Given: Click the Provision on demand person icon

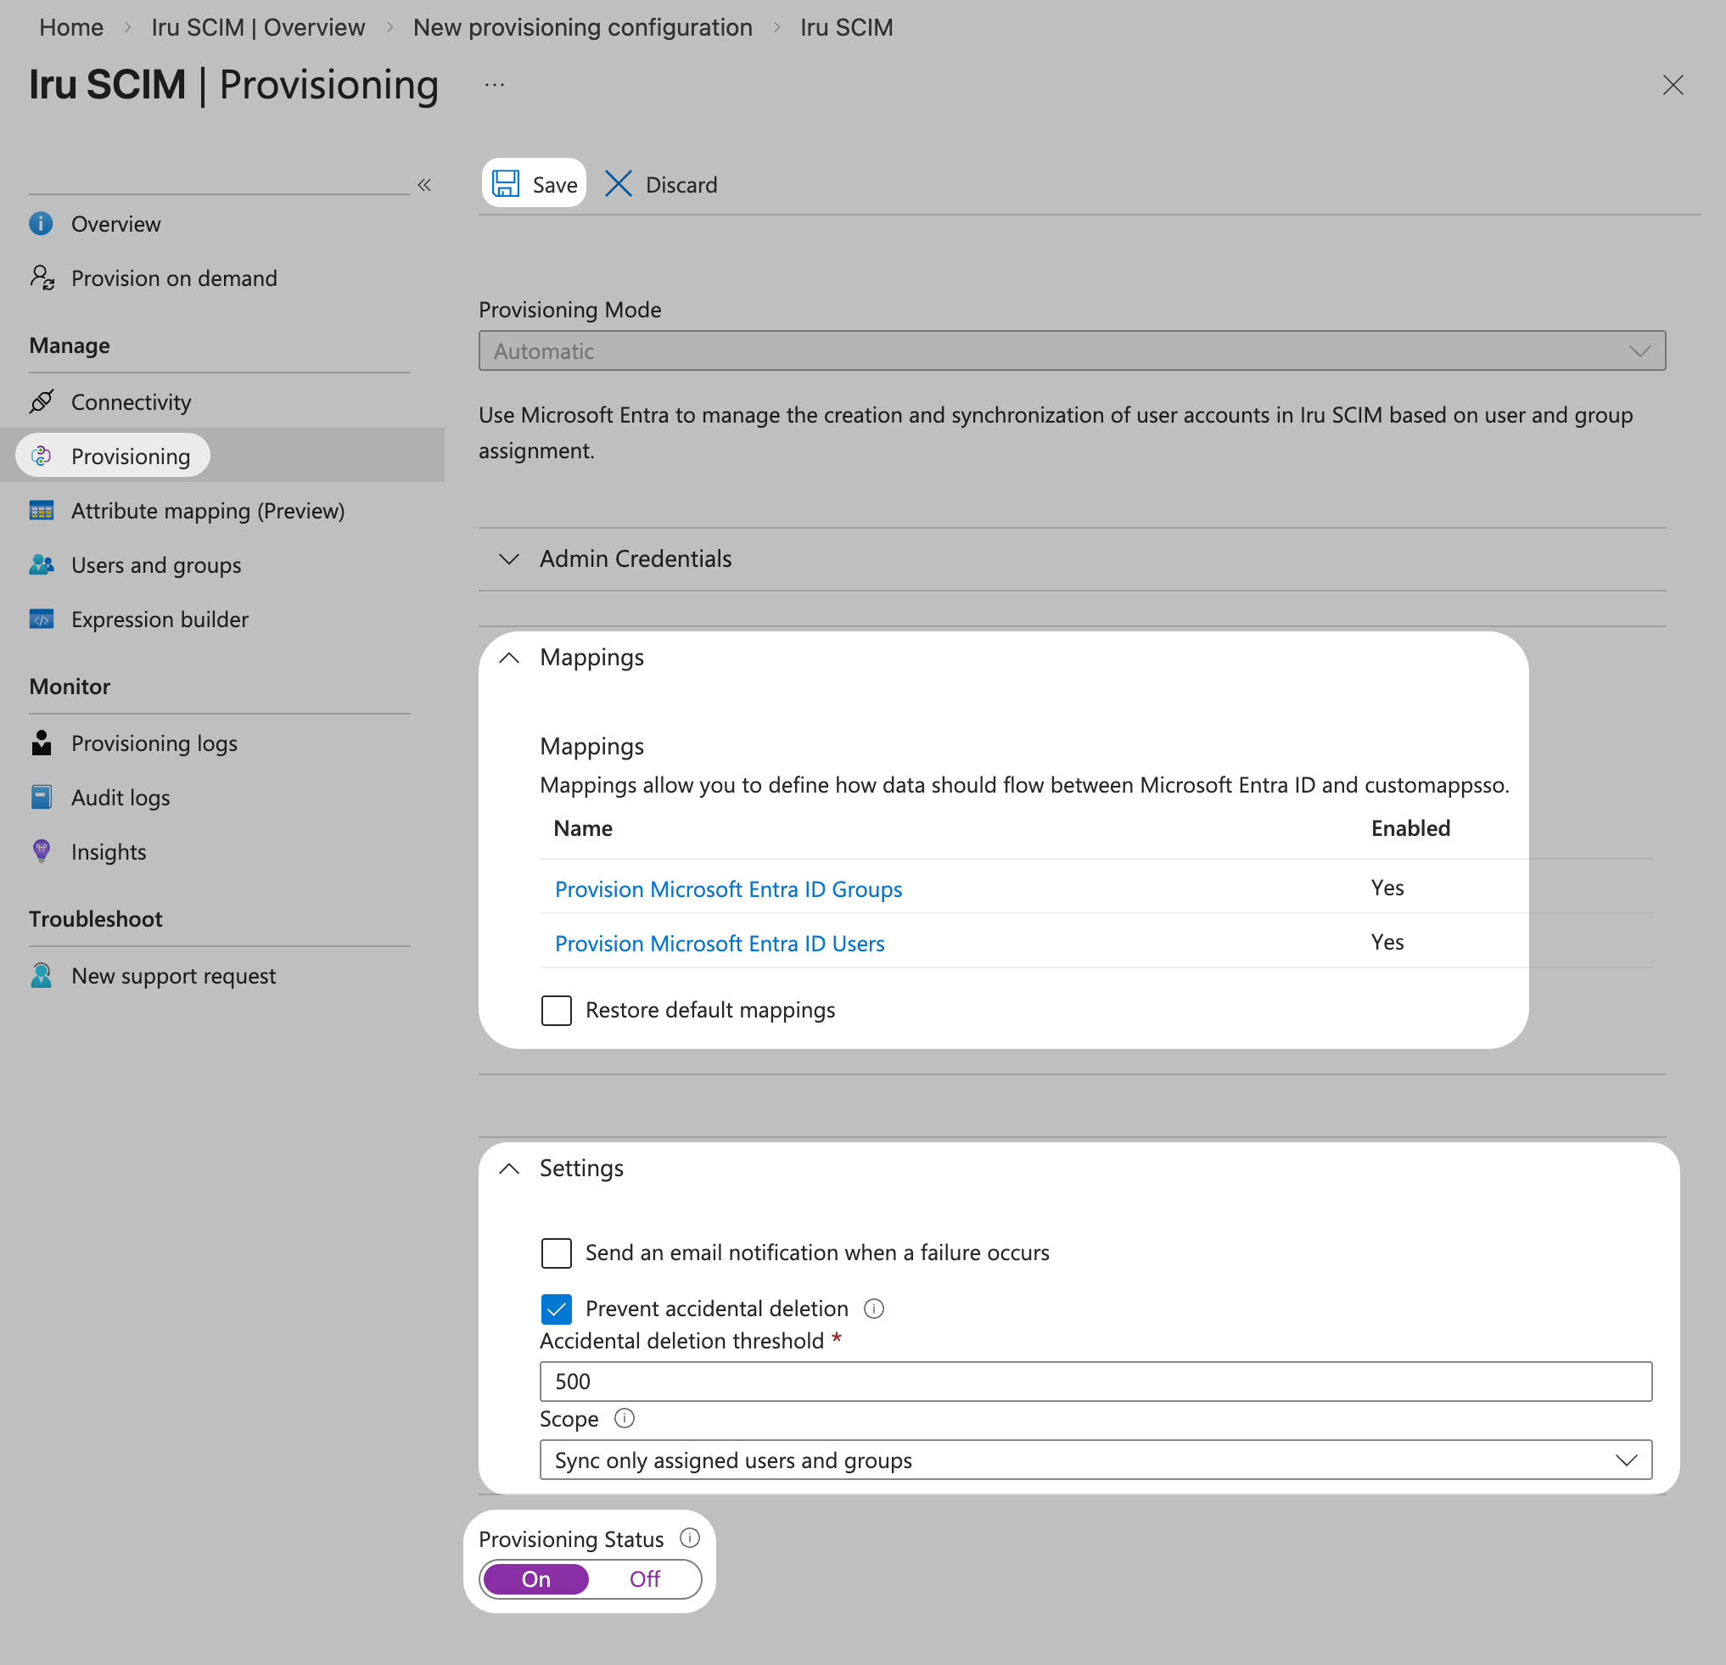Looking at the screenshot, I should click(x=42, y=277).
